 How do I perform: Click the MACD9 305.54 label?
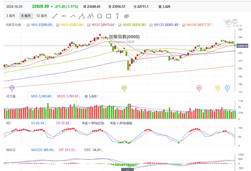click(43, 150)
